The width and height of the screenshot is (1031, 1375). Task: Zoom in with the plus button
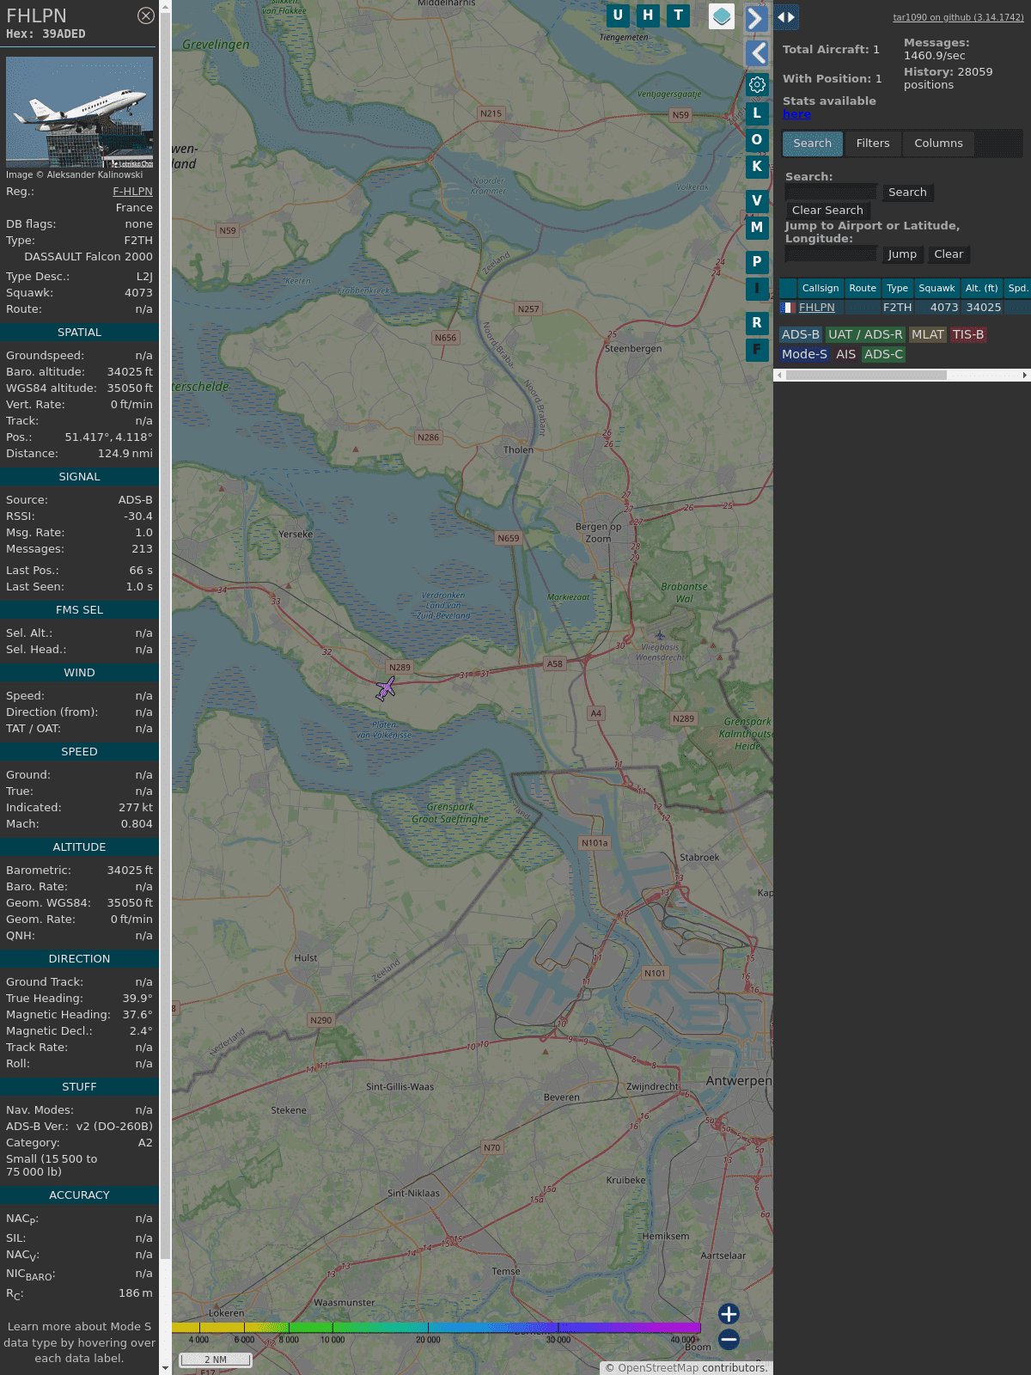pyautogui.click(x=729, y=1313)
